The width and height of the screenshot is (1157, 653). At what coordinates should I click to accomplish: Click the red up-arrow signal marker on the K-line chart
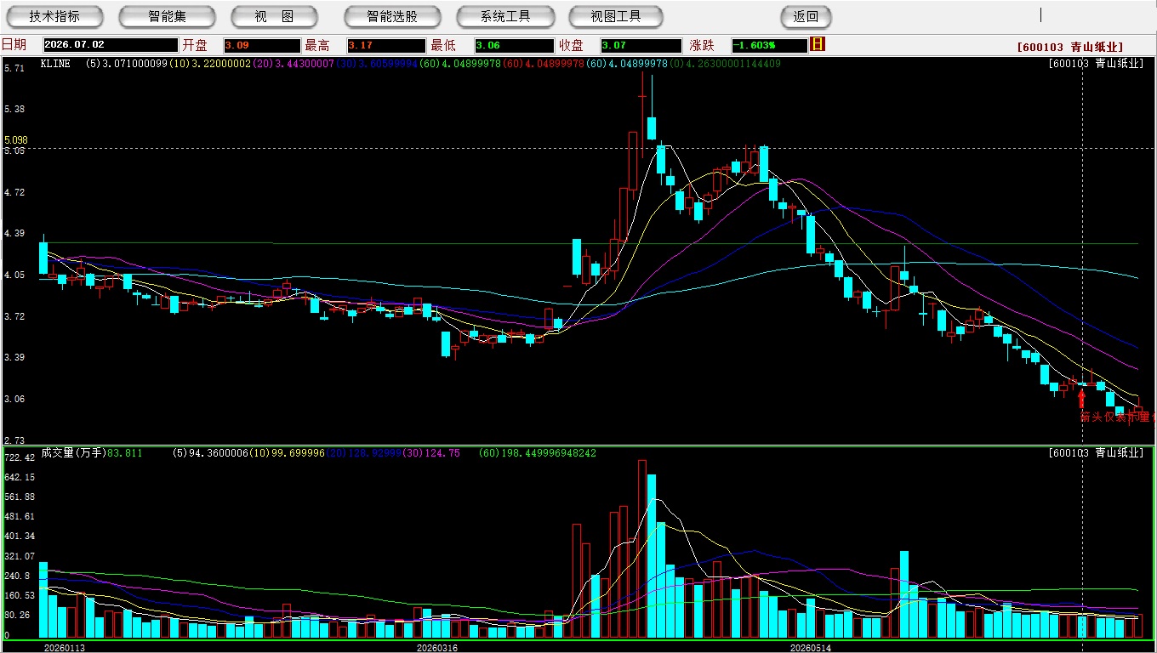coord(1082,399)
